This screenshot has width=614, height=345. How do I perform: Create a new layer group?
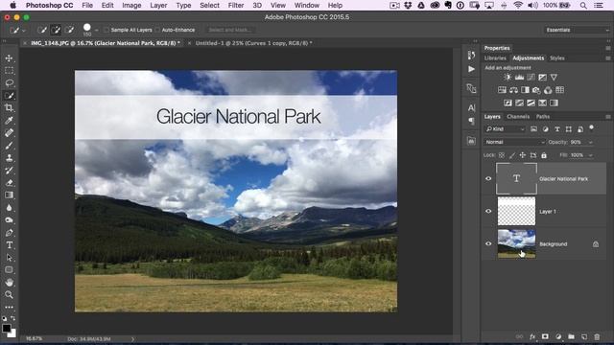571,336
